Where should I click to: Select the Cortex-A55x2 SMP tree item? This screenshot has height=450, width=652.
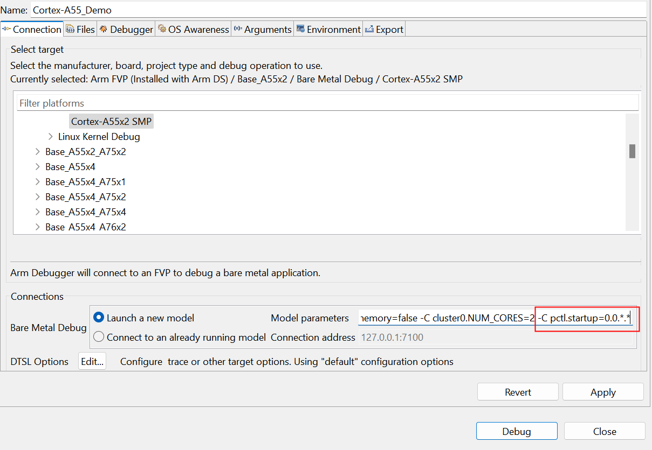tap(111, 122)
